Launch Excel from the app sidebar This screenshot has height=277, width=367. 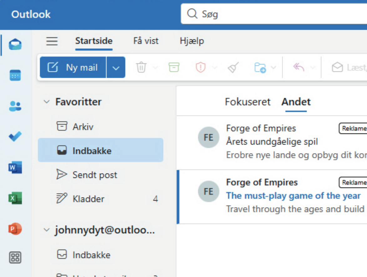click(15, 198)
